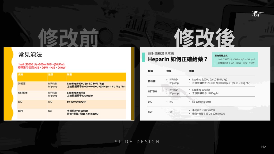Click the SC bullet in the right table
Screen dimensions: 274x154
click(x=171, y=112)
